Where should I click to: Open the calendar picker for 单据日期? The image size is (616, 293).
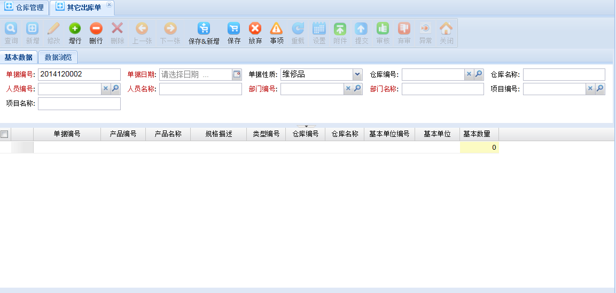coord(237,75)
